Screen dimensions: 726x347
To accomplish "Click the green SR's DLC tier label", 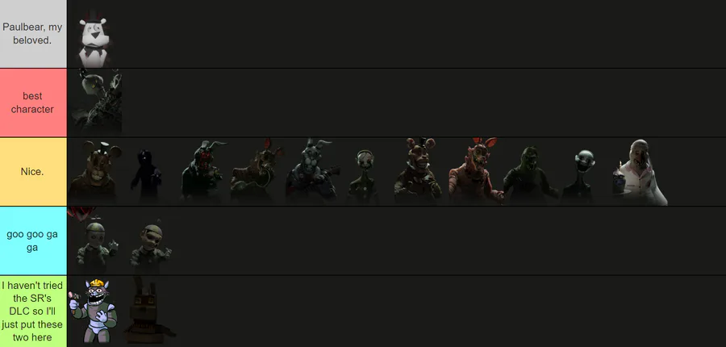I will coord(33,311).
